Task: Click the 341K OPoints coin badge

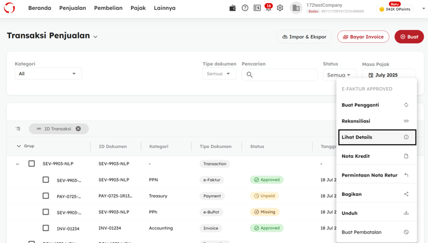Action: [394, 9]
